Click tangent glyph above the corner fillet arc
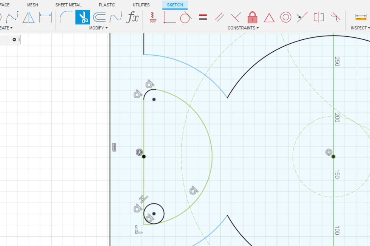This screenshot has width=370, height=246. [150, 84]
